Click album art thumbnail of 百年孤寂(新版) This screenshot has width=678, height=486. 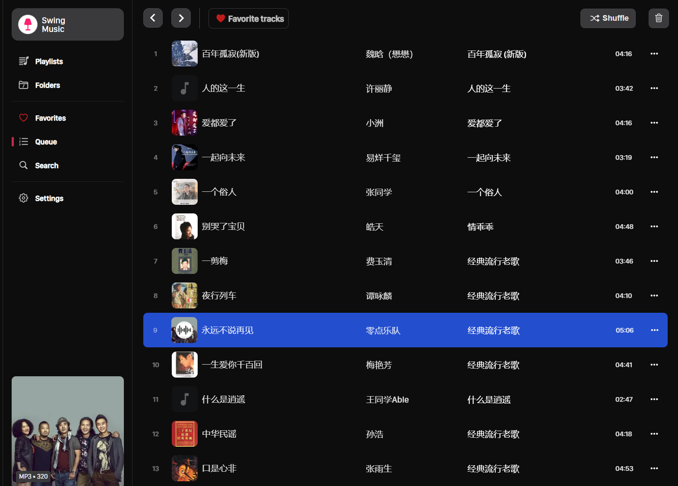coord(185,54)
